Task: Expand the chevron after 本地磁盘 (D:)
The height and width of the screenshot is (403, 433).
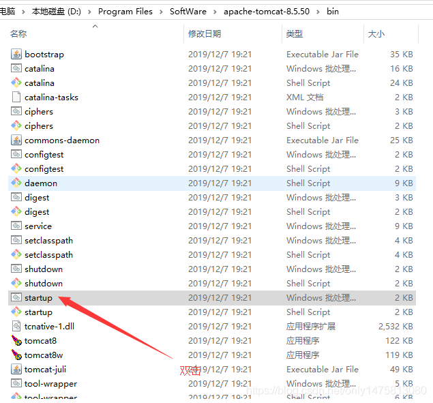Action: pos(89,12)
